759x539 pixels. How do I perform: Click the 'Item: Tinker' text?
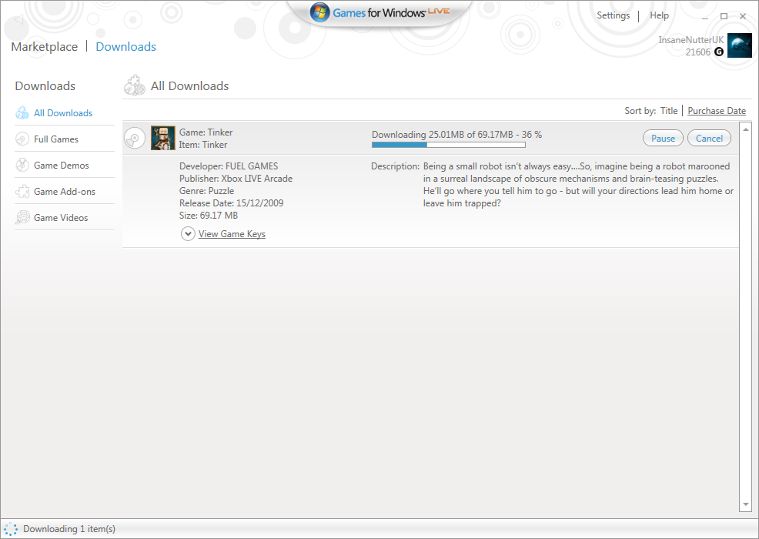click(x=203, y=144)
